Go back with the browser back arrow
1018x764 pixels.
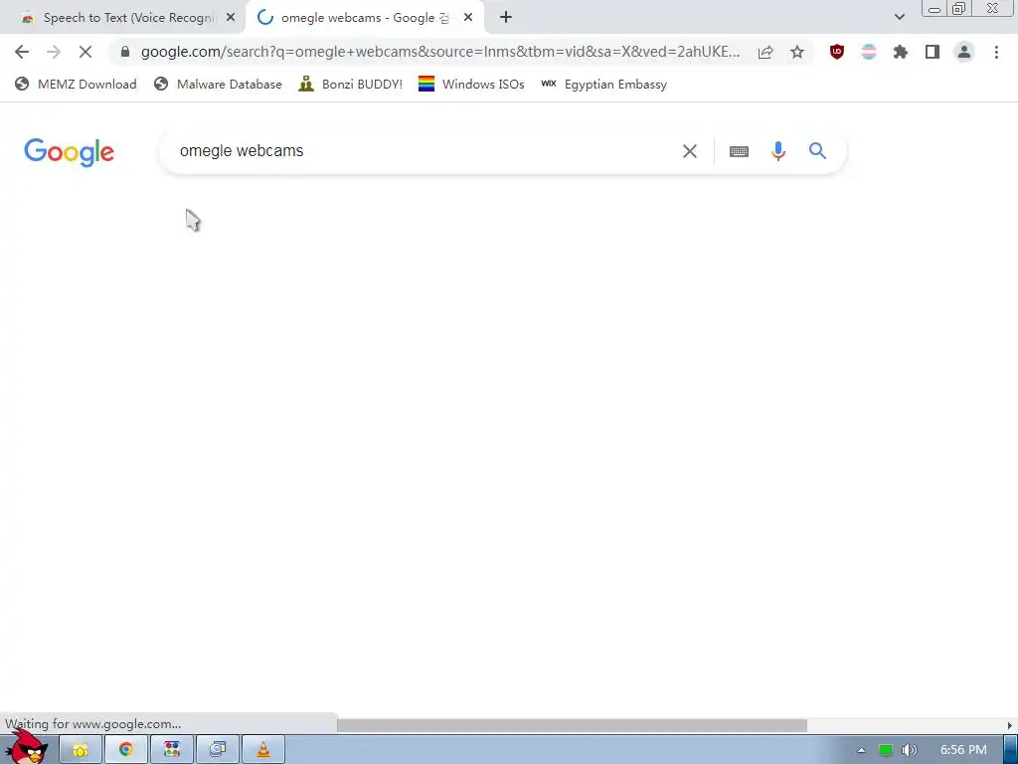tap(22, 52)
